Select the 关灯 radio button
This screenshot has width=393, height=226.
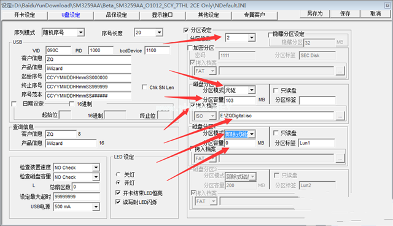pos(118,174)
